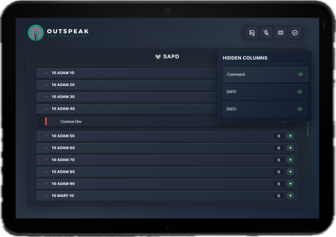Screen dimensions: 336x237
Task: Click the 10 ADAM 60 member count
Action: (x=279, y=148)
